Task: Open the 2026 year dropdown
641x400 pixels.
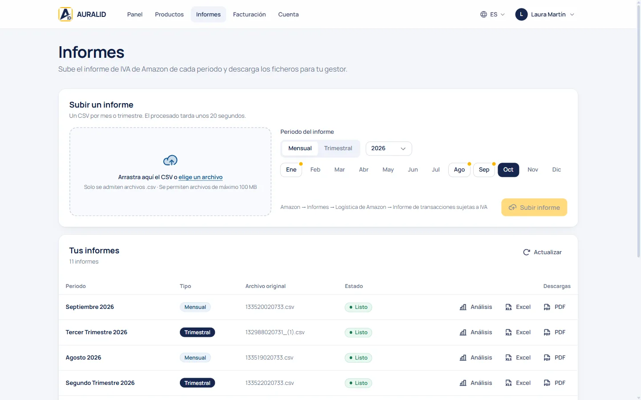Action: pos(389,148)
